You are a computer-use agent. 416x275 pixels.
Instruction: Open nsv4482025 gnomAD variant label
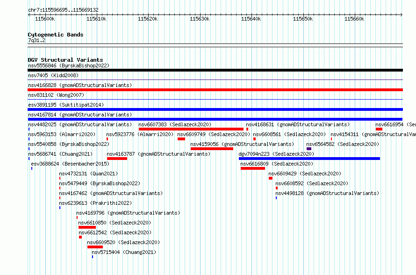(x=80, y=124)
